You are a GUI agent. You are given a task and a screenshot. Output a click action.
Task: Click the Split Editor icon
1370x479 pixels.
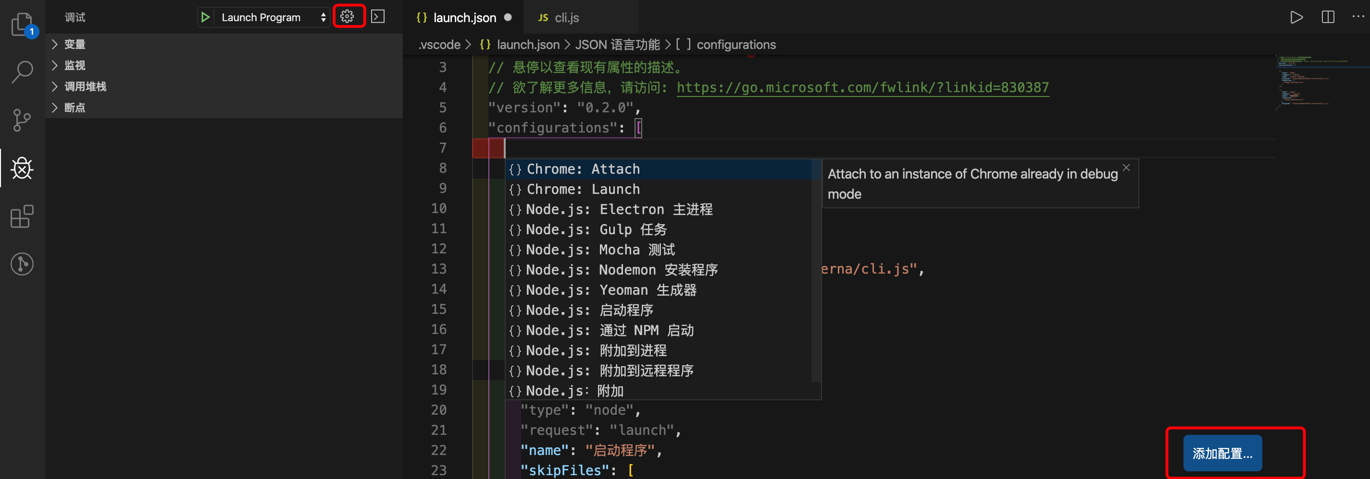click(1327, 17)
